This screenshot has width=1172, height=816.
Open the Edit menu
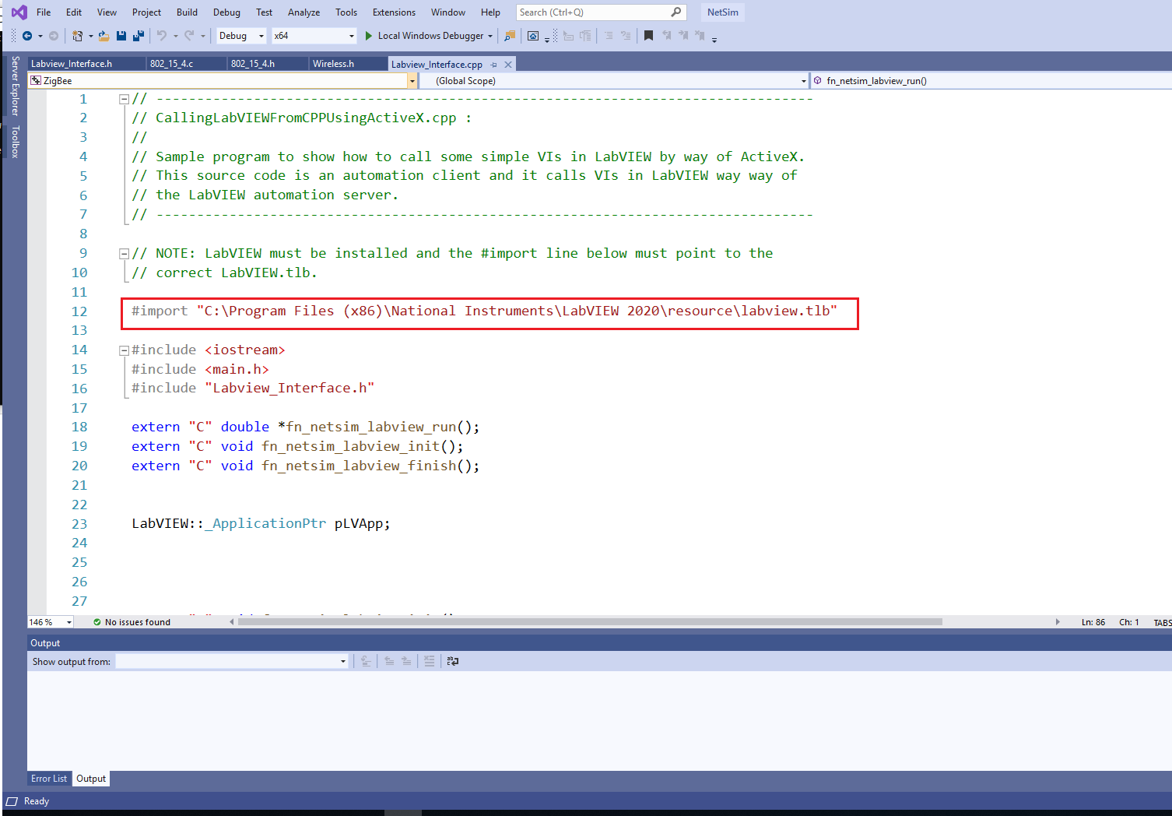[74, 12]
